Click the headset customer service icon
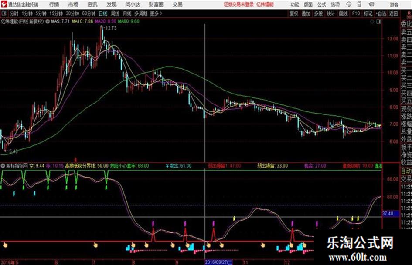412x265 pixels. pos(349,4)
